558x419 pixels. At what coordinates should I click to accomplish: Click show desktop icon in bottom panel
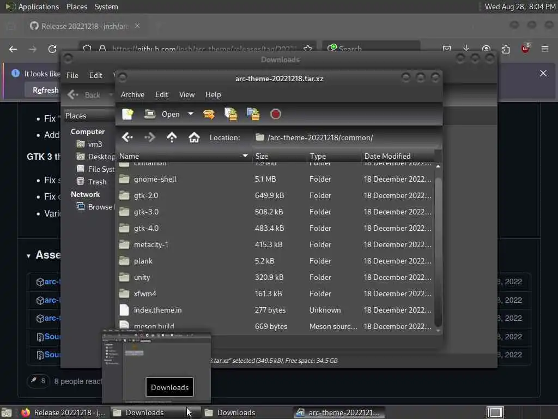point(7,412)
